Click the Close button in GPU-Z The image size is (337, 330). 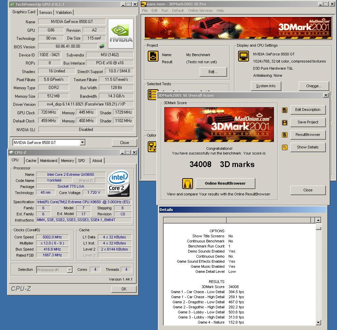124,143
